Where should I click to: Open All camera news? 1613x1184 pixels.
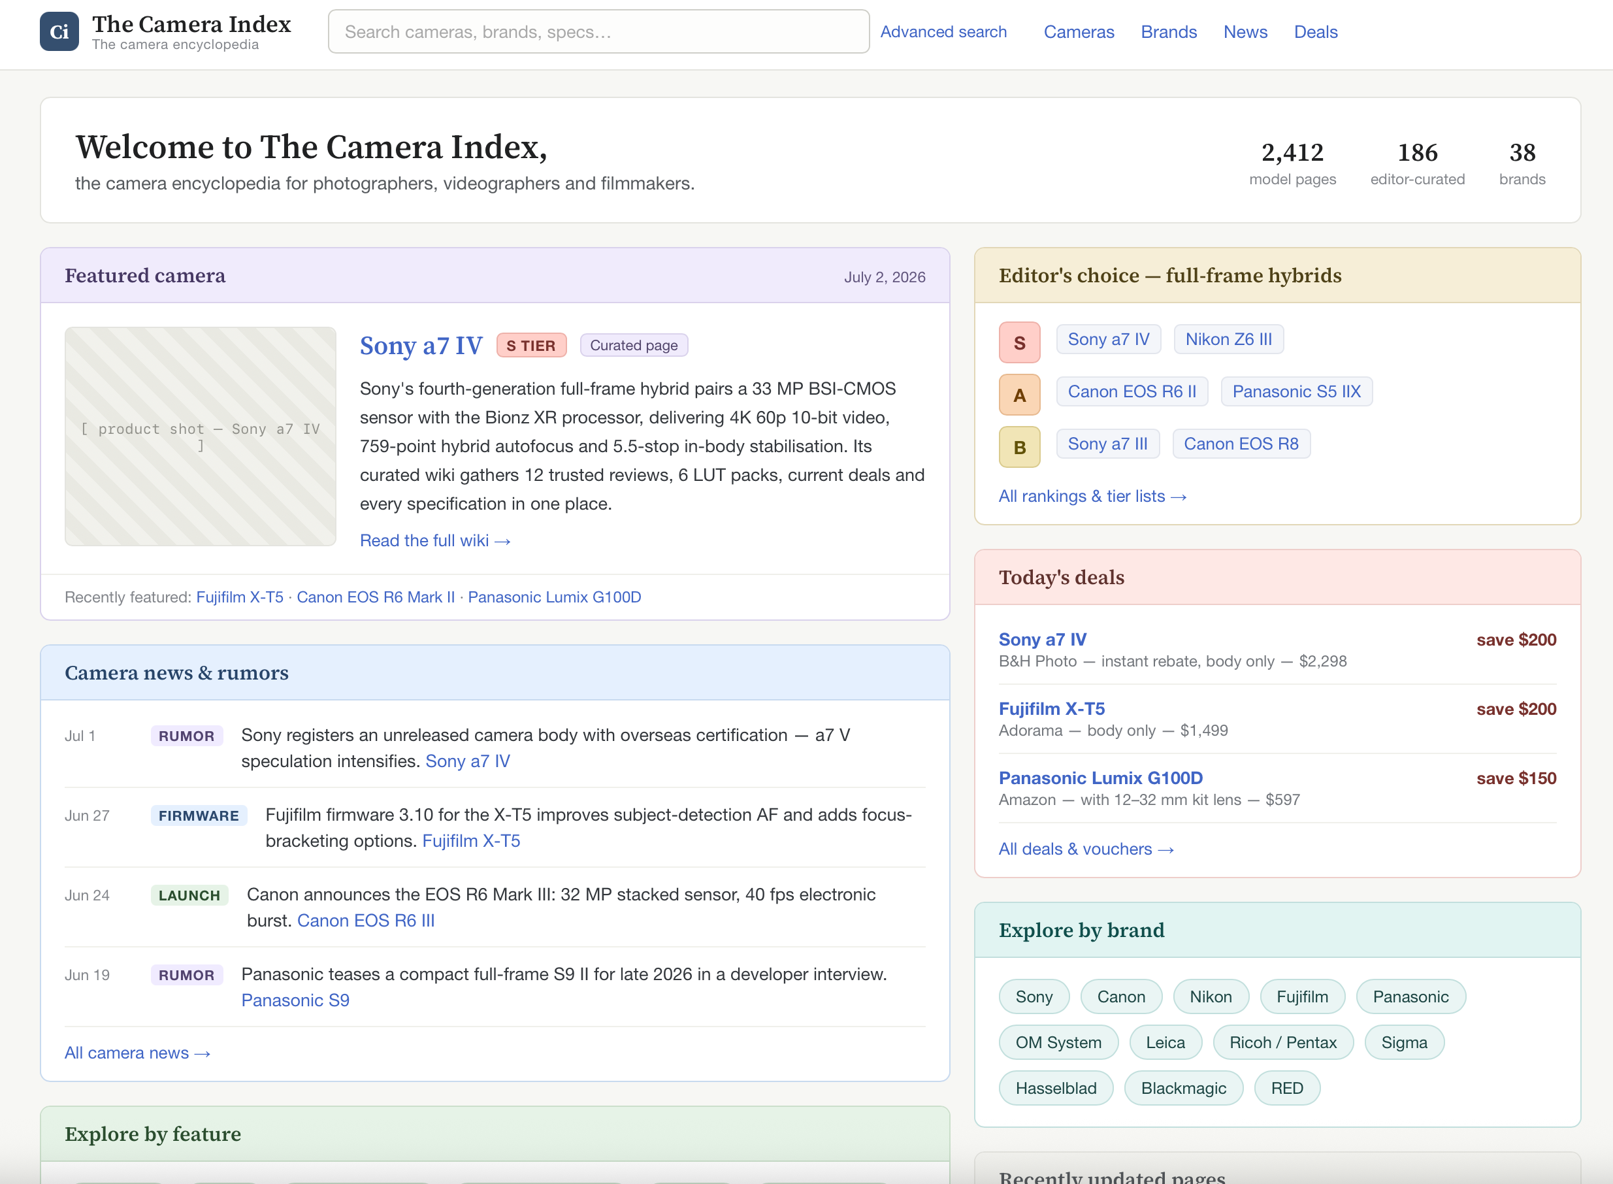(138, 1053)
